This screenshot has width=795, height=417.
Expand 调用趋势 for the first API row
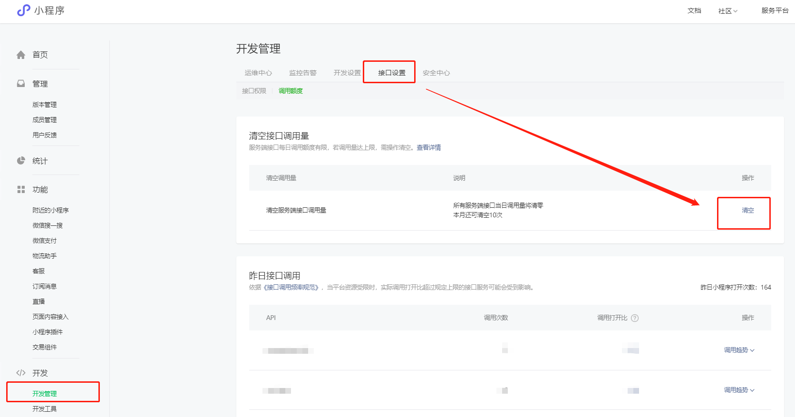coord(739,350)
